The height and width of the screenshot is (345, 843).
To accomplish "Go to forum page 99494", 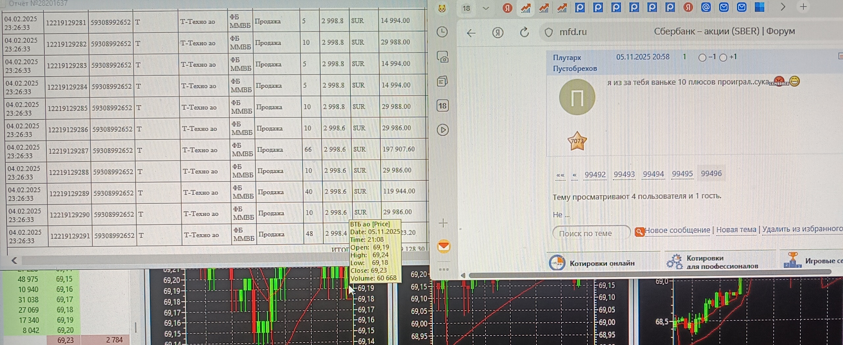I will pos(653,174).
